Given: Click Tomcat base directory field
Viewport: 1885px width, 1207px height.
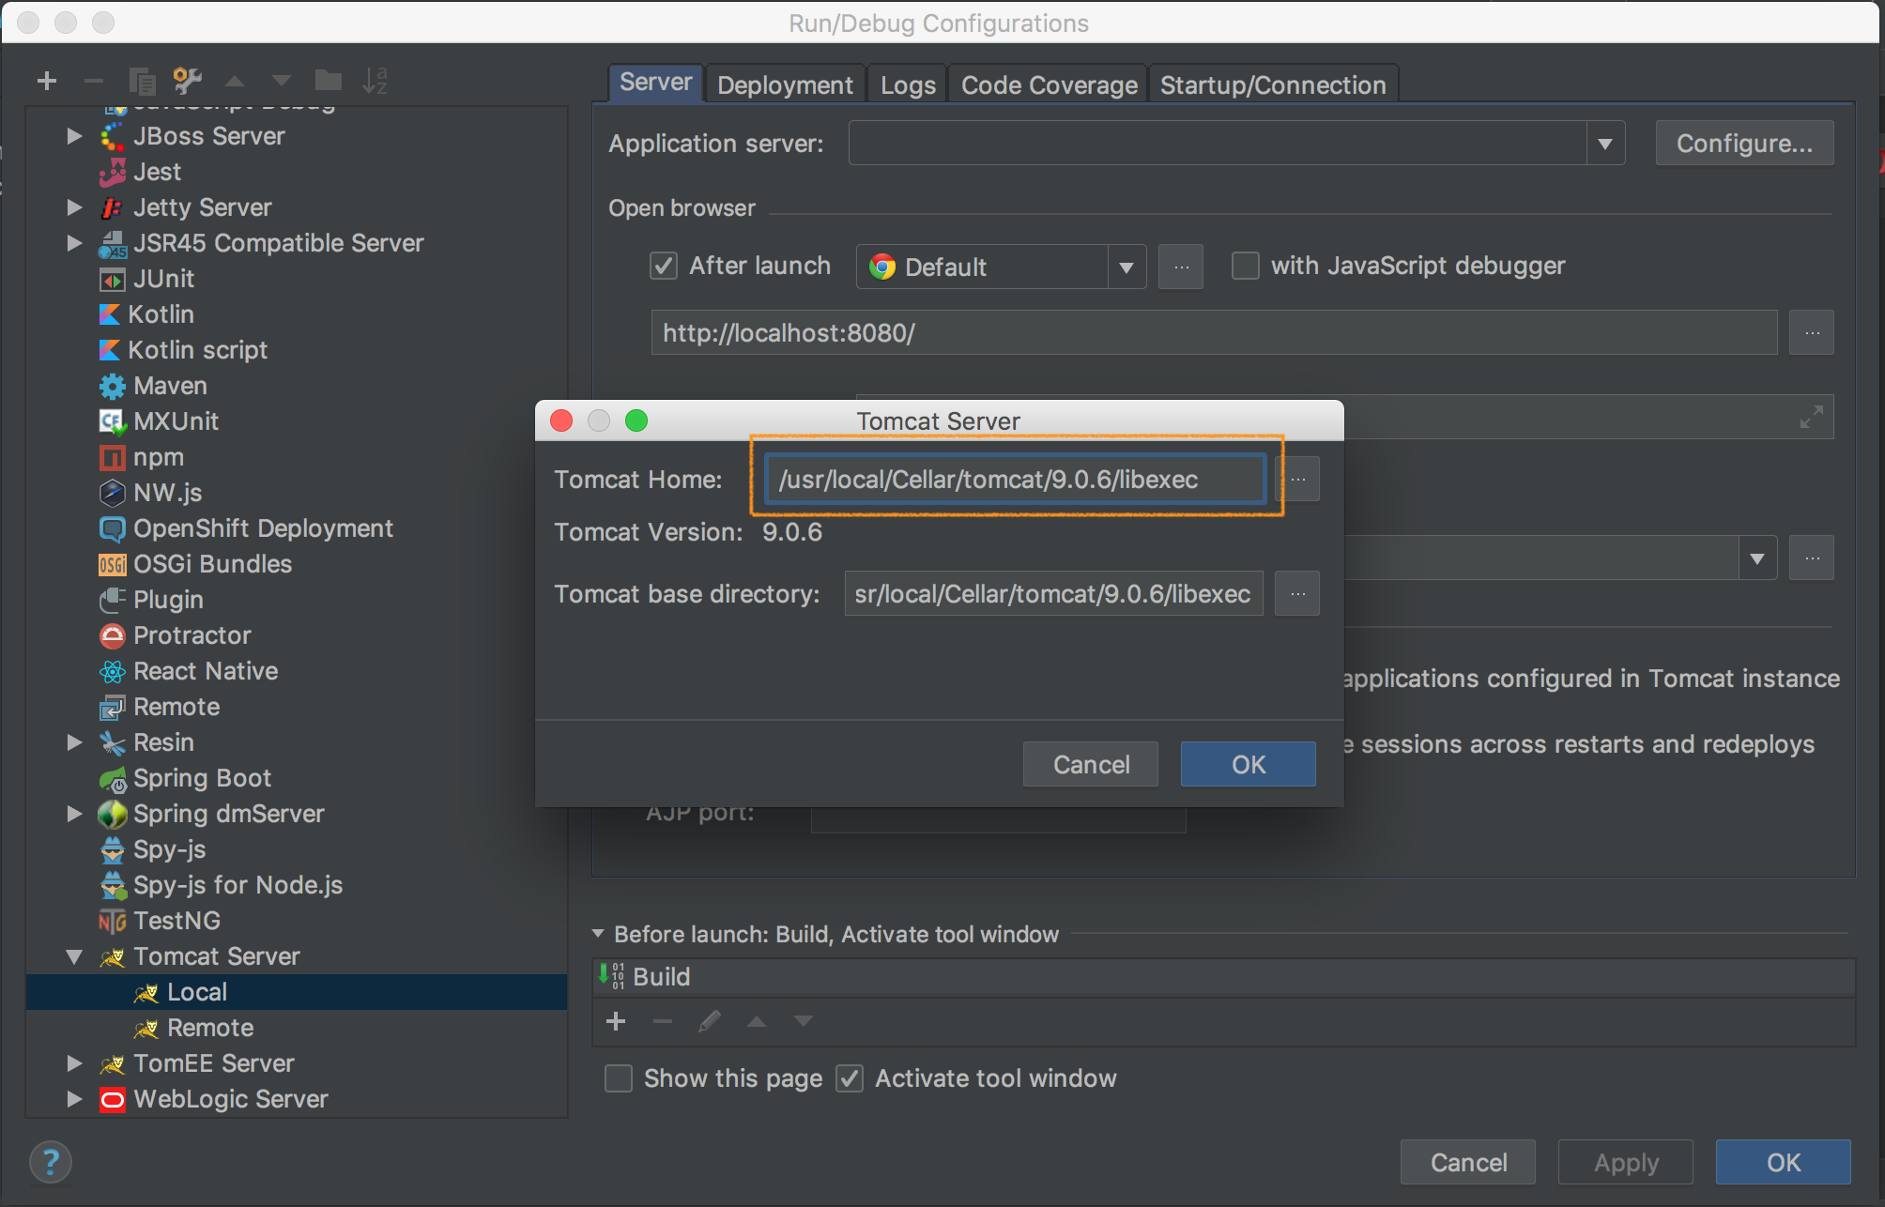Looking at the screenshot, I should point(1053,594).
